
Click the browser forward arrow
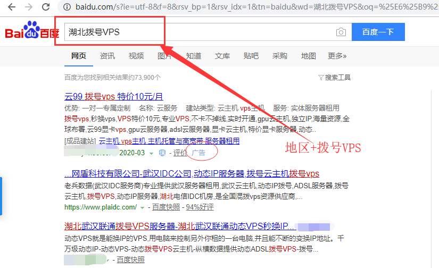(29, 7)
